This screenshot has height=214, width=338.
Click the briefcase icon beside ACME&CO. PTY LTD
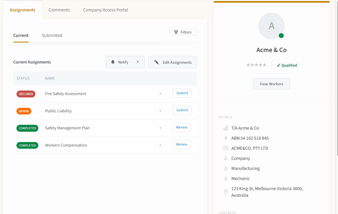226,148
